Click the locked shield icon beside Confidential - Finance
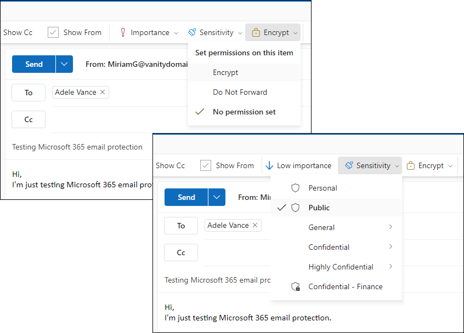This screenshot has width=464, height=333. point(296,286)
